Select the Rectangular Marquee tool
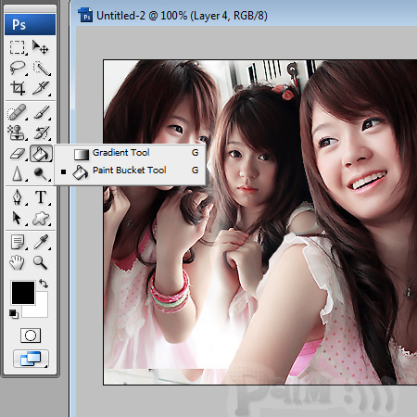The image size is (417, 417). (x=18, y=47)
